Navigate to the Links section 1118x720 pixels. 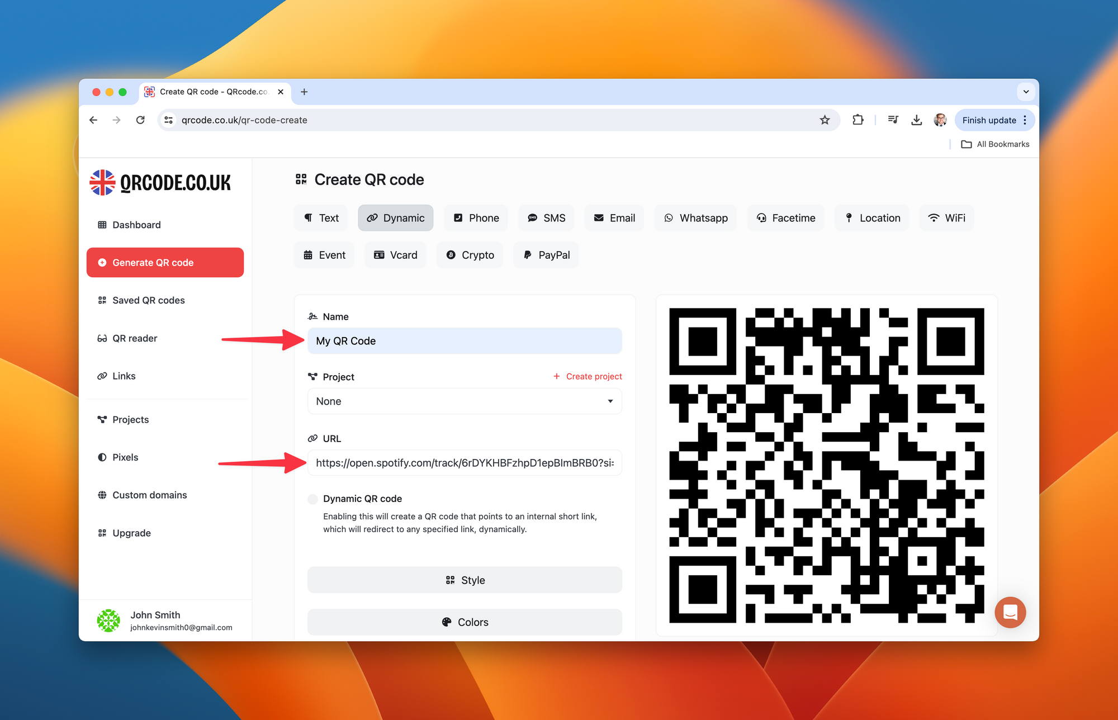tap(123, 376)
